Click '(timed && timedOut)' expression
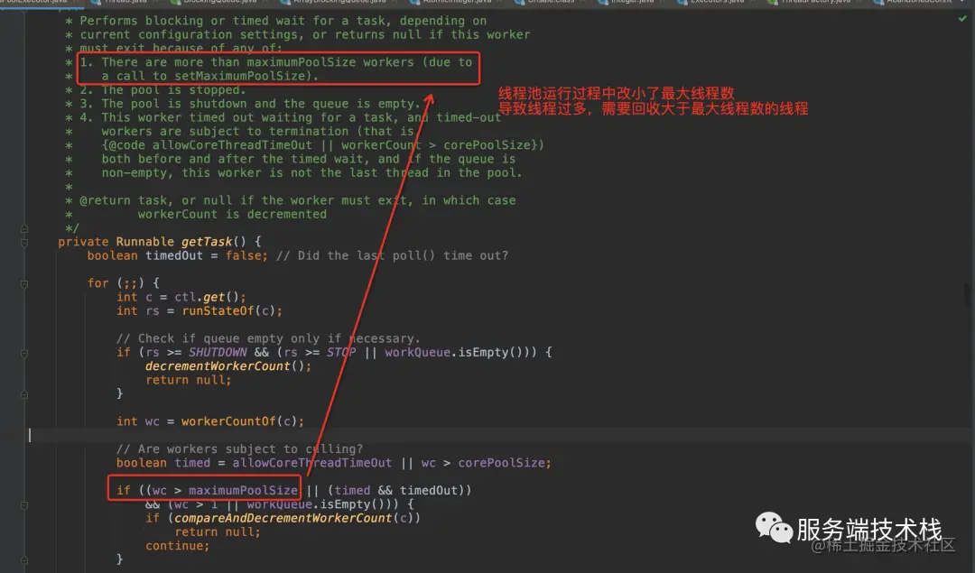This screenshot has height=573, width=975. 399,490
